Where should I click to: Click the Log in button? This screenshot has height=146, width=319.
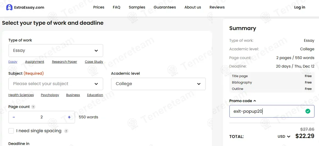click(300, 7)
